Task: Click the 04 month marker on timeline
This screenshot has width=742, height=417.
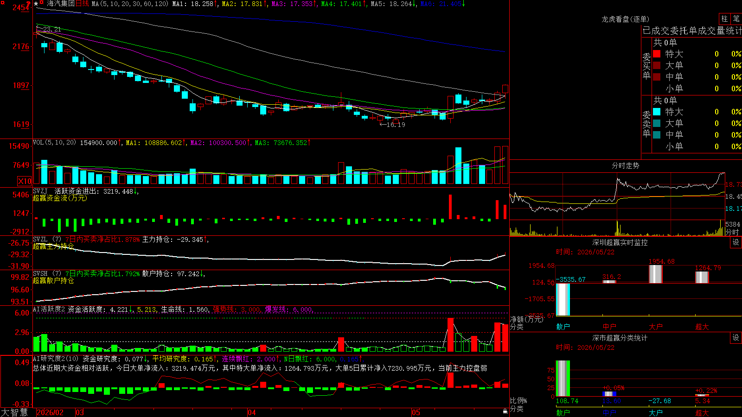Action: (x=251, y=412)
